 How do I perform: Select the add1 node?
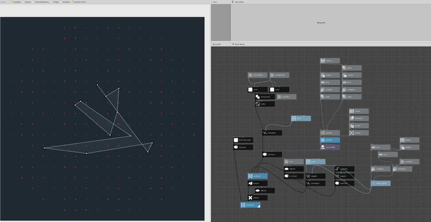[x=330, y=97]
